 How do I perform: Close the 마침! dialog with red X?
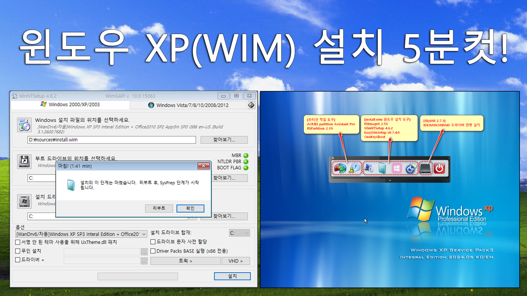coord(203,166)
